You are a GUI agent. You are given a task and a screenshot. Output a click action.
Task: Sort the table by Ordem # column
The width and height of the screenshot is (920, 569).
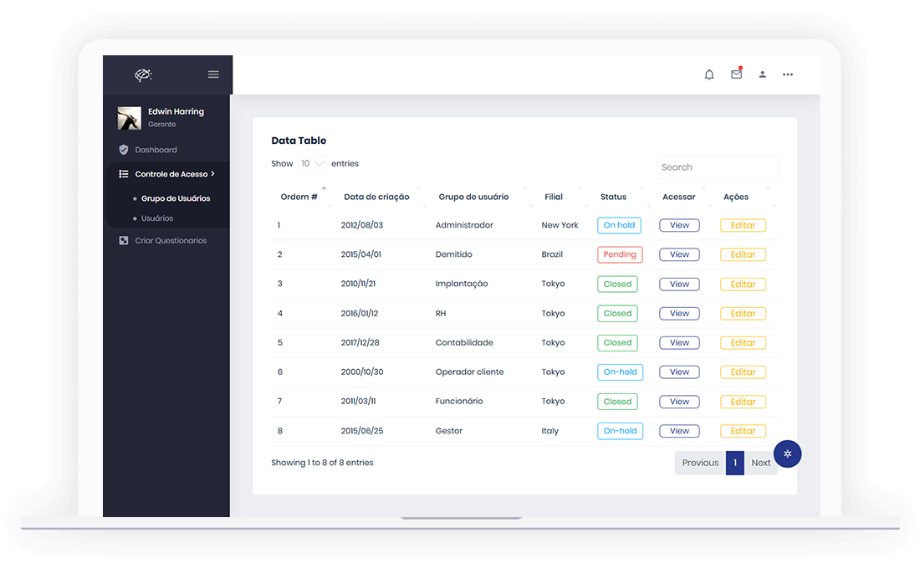pyautogui.click(x=299, y=197)
